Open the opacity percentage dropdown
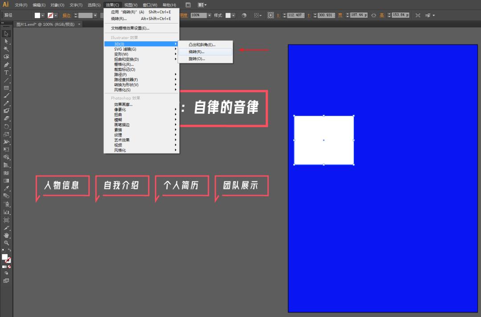Viewport: 481px width, 317px height. point(209,15)
